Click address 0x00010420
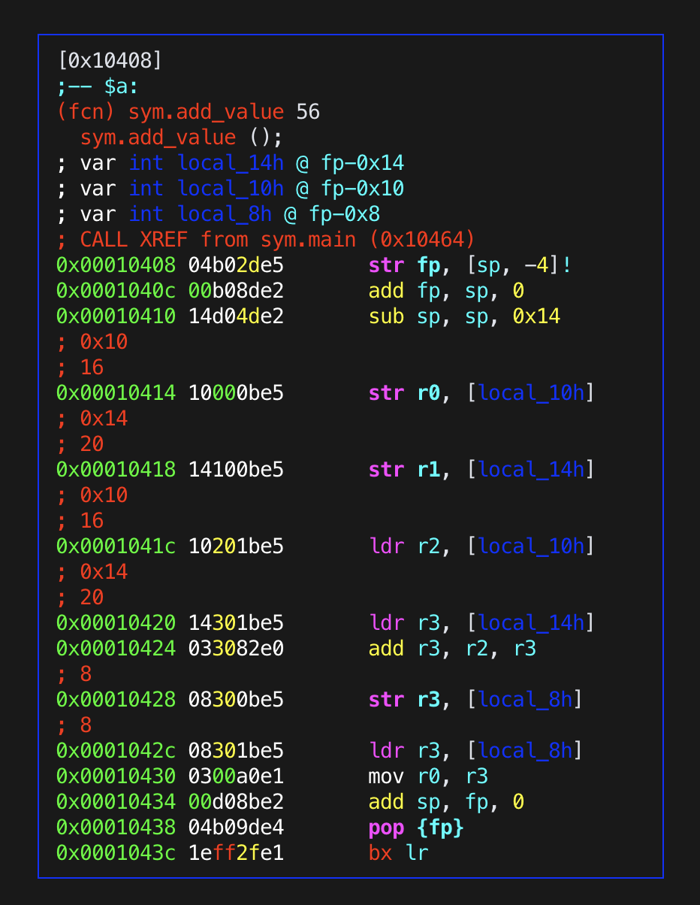This screenshot has height=905, width=700. pyautogui.click(x=116, y=623)
